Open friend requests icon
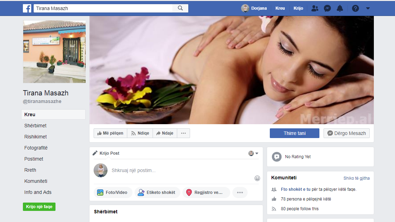 pyautogui.click(x=315, y=8)
